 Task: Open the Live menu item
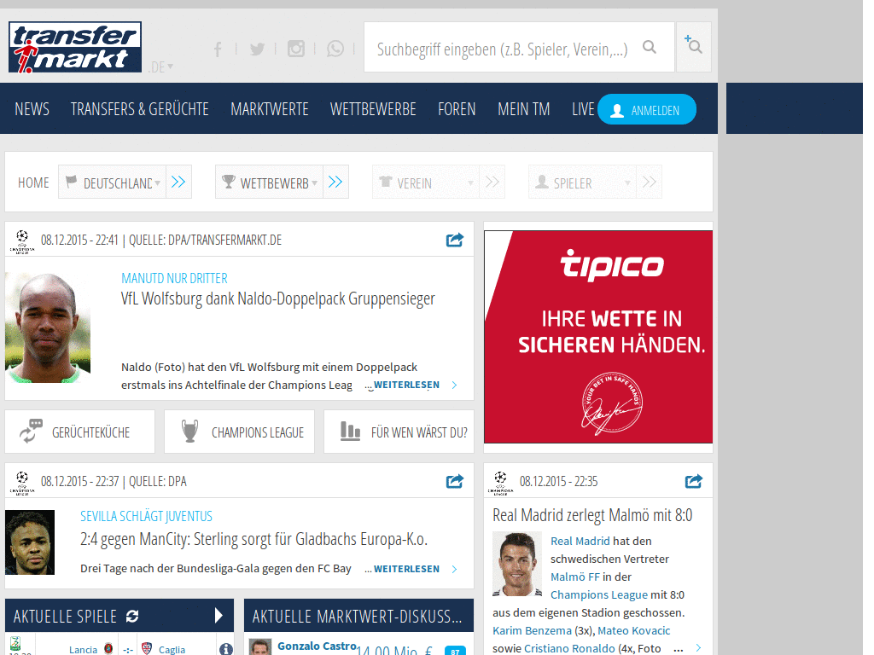pyautogui.click(x=583, y=109)
